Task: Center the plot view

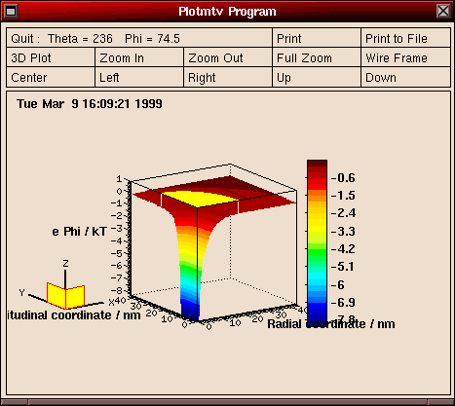Action: tap(51, 77)
